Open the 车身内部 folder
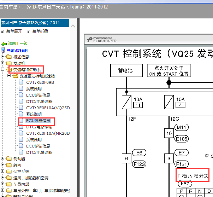 (x=21, y=184)
